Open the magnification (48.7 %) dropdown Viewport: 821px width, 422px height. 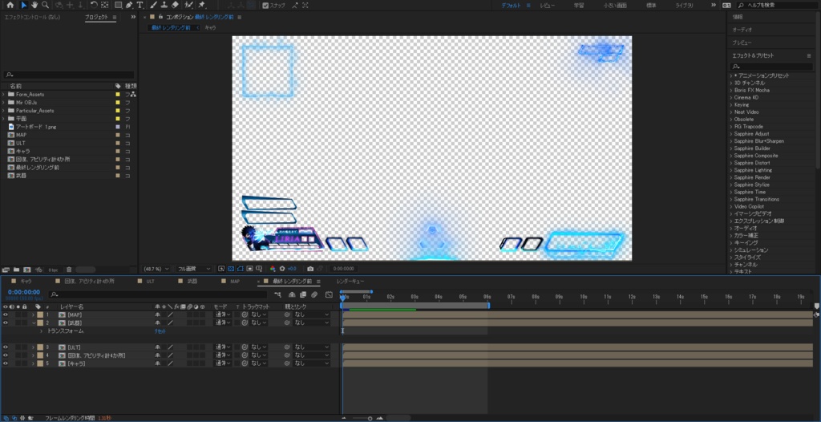pyautogui.click(x=156, y=269)
